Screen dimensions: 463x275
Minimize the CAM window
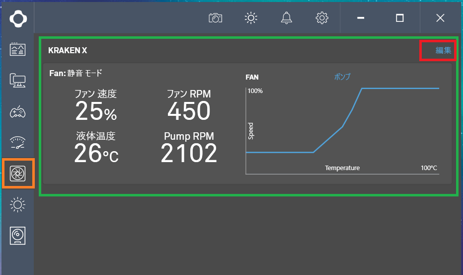[361, 18]
